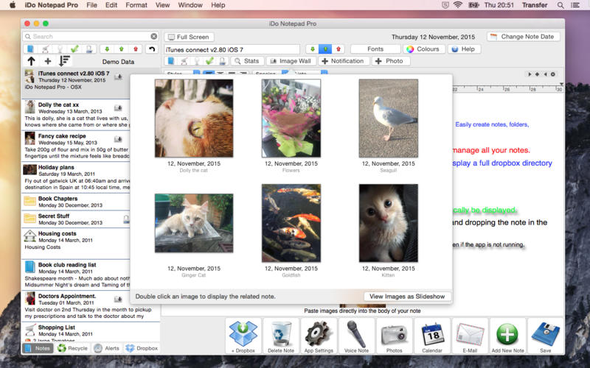Open the Fonts panel button
The width and height of the screenshot is (590, 368).
pyautogui.click(x=375, y=49)
